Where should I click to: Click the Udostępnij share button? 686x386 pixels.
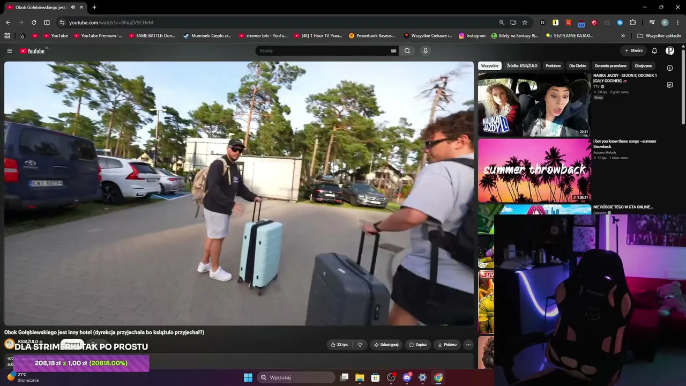[386, 345]
